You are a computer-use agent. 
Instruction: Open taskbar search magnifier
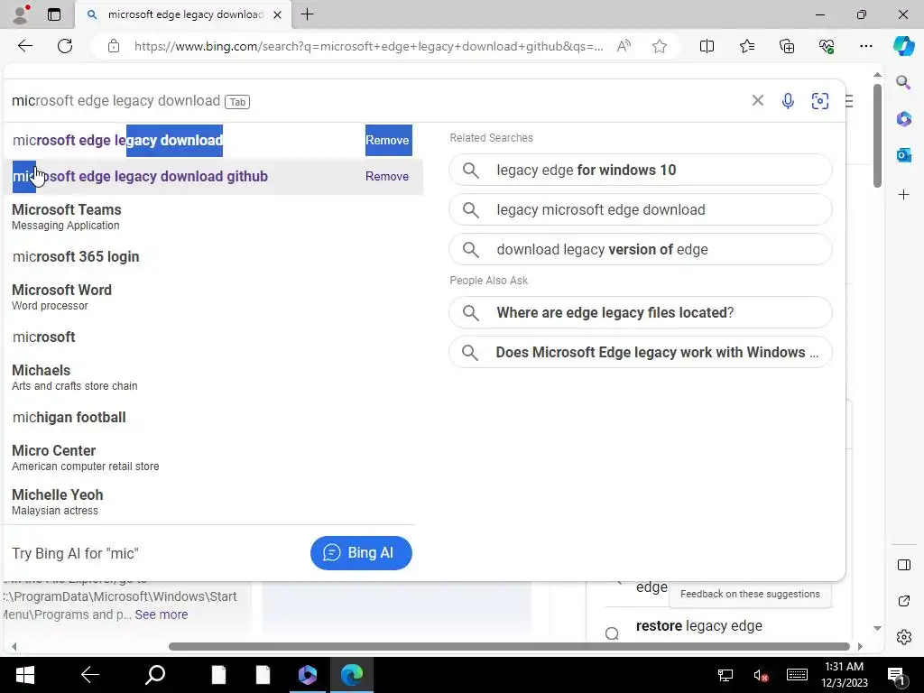pos(155,675)
